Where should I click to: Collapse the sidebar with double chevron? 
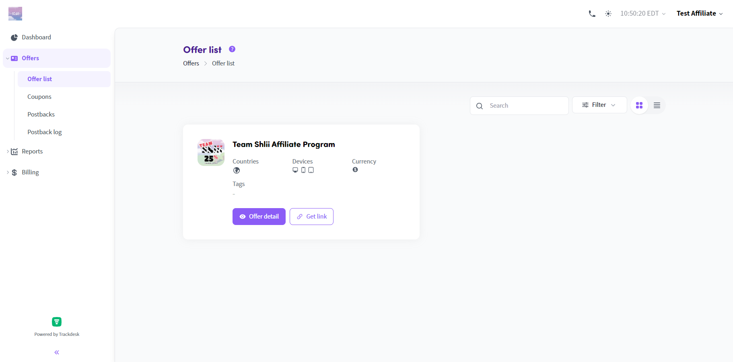point(57,352)
